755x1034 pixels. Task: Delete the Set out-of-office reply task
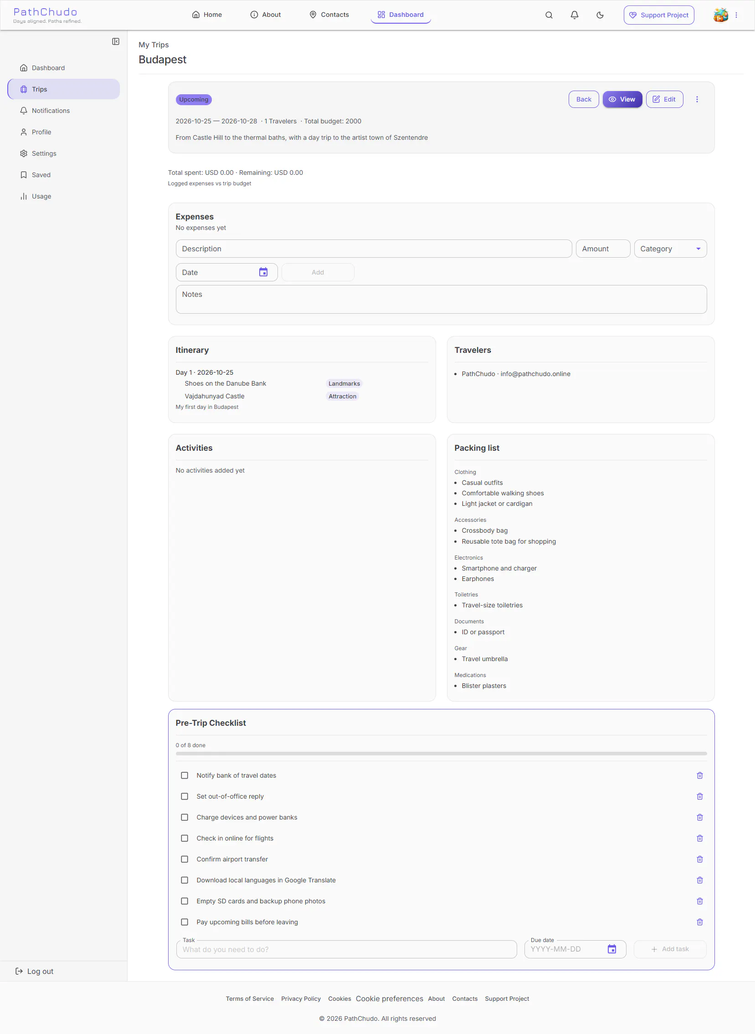tap(700, 796)
